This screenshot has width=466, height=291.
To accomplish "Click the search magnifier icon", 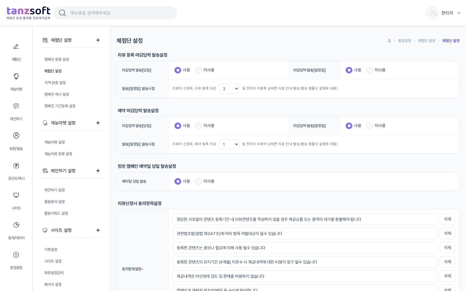I will tap(62, 13).
